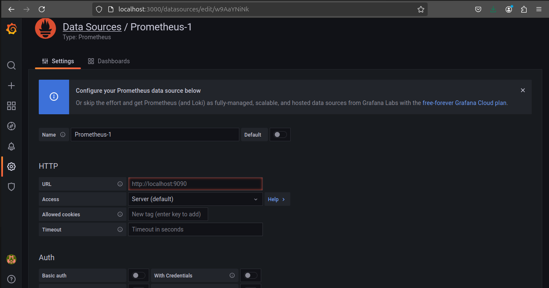Click the Timeout in seconds field

click(x=195, y=229)
